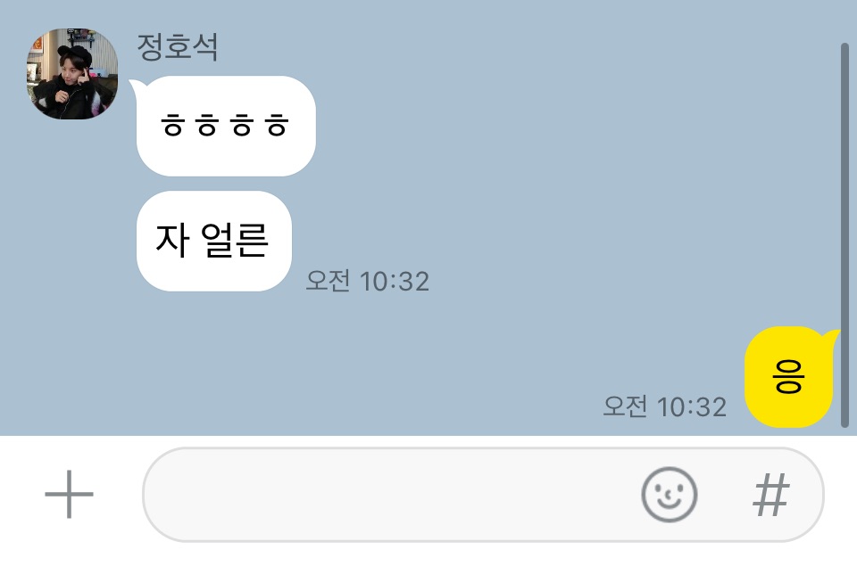The height and width of the screenshot is (566, 857).
Task: Click the tail of the ㅎㅎㅎㅎ bubble
Action: [x=135, y=85]
